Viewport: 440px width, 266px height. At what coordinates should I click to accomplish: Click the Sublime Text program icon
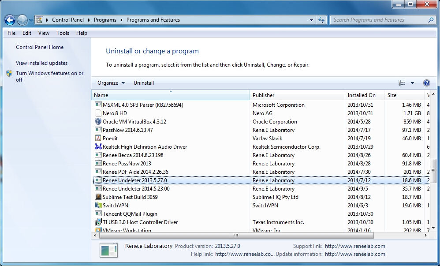tap(98, 197)
